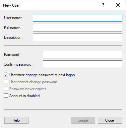Viewport: 126px width, 128px height.
Task: Click the "User name:" label
Action: click(x=13, y=18)
